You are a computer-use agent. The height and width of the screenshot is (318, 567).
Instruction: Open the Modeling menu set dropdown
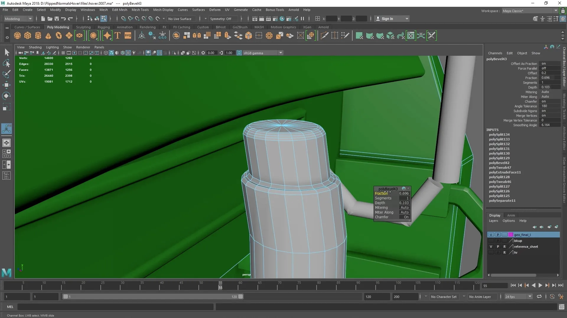tap(18, 19)
